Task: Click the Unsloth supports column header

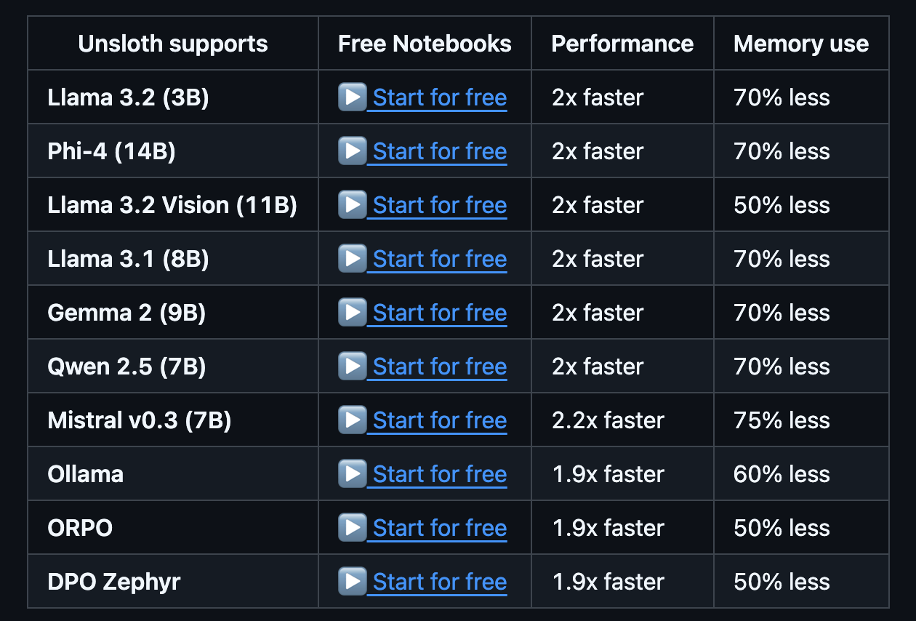Action: [173, 44]
